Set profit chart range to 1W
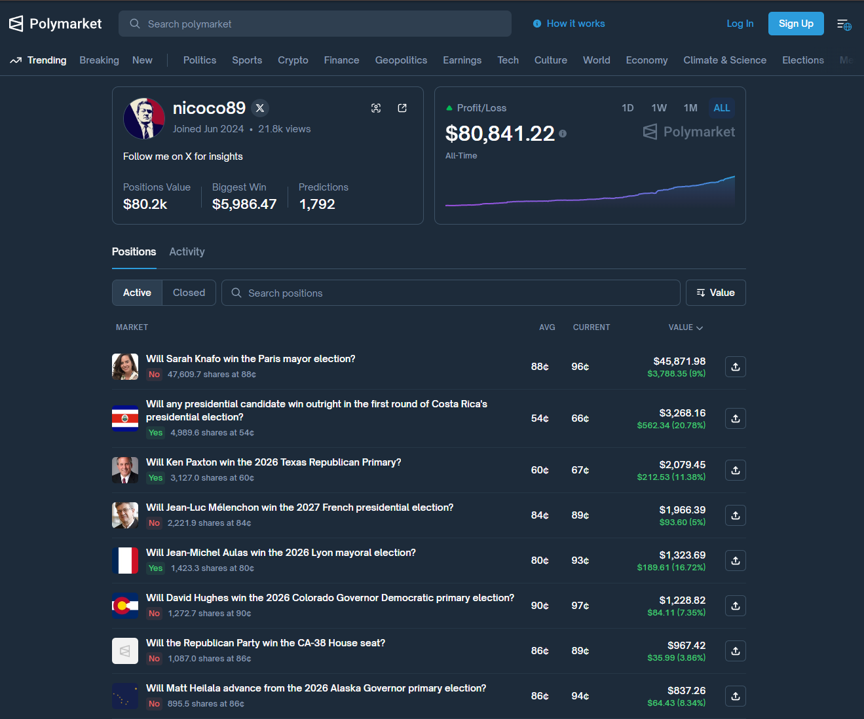Screen dimensions: 864x719 (x=658, y=108)
